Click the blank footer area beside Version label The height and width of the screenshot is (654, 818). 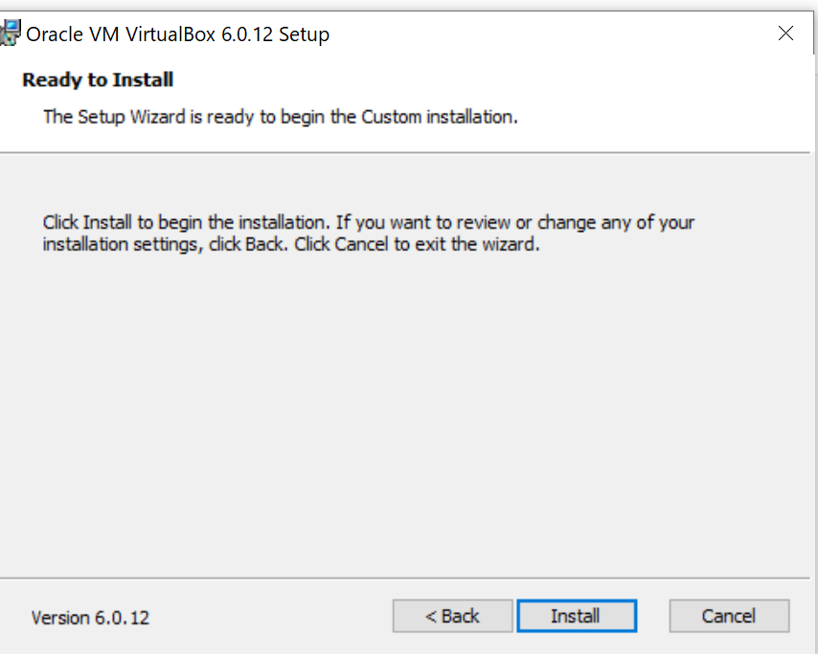271,618
